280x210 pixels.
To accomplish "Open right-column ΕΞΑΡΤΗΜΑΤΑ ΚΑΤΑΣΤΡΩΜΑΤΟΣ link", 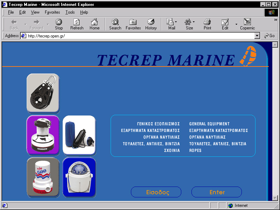I will (218, 130).
